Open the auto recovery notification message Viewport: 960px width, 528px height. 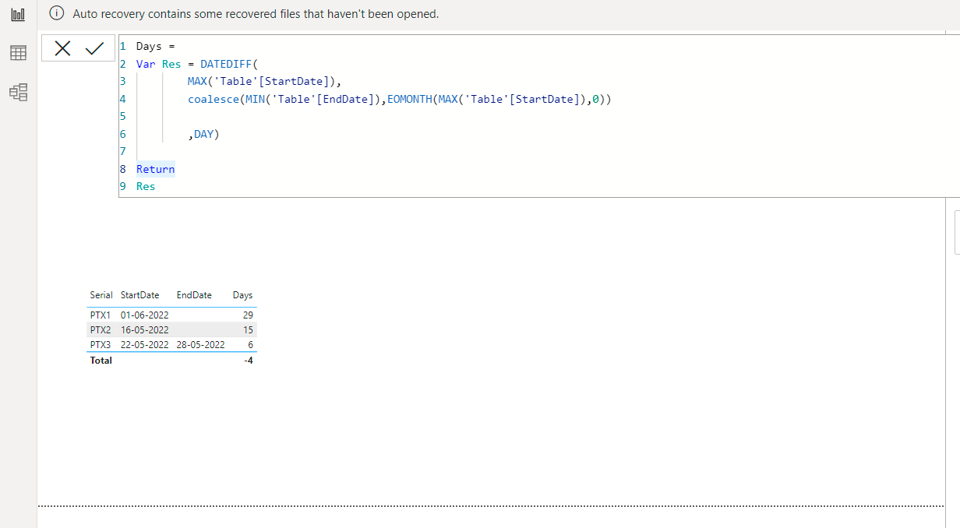point(256,14)
